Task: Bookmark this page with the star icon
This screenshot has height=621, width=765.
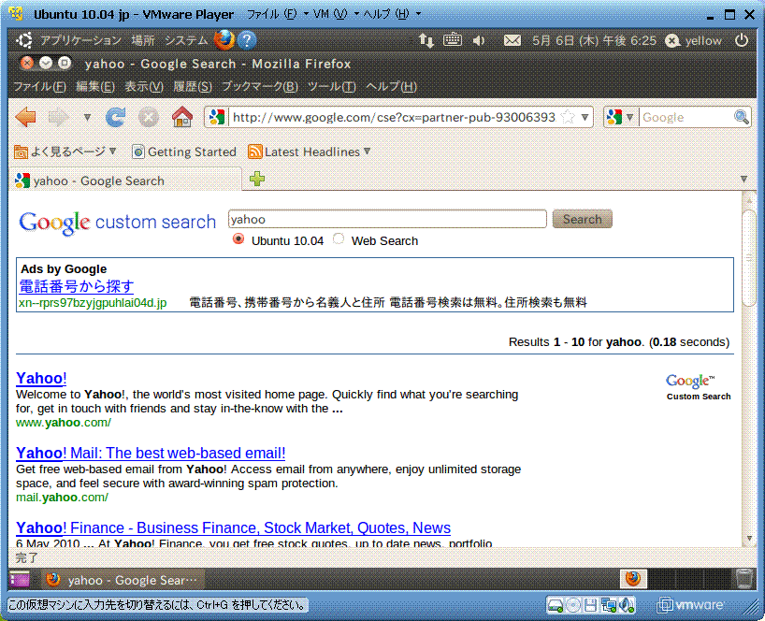Action: [568, 117]
